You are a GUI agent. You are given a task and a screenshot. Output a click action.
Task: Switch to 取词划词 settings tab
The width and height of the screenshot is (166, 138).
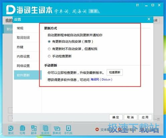click(27, 38)
